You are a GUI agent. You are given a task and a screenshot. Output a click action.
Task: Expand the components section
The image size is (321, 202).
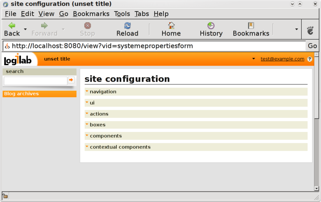pyautogui.click(x=196, y=136)
